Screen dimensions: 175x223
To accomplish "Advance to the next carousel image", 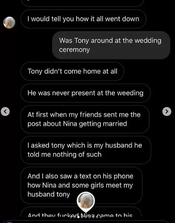I will pyautogui.click(x=167, y=111).
